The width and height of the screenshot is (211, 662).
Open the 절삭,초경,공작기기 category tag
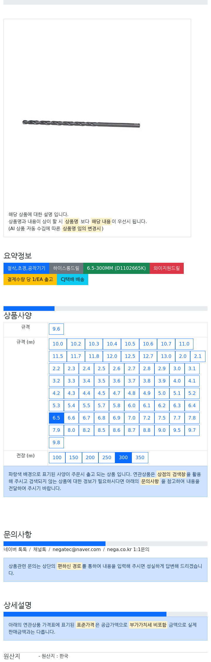coord(26,268)
